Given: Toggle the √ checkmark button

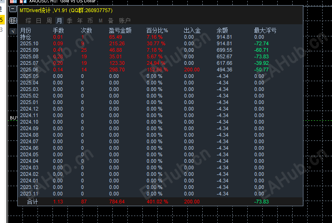Looking at the screenshot, I should pos(13,31).
